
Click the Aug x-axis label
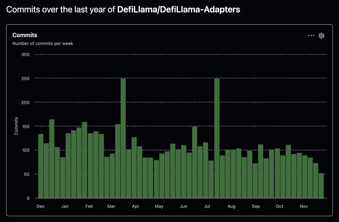tap(231, 206)
